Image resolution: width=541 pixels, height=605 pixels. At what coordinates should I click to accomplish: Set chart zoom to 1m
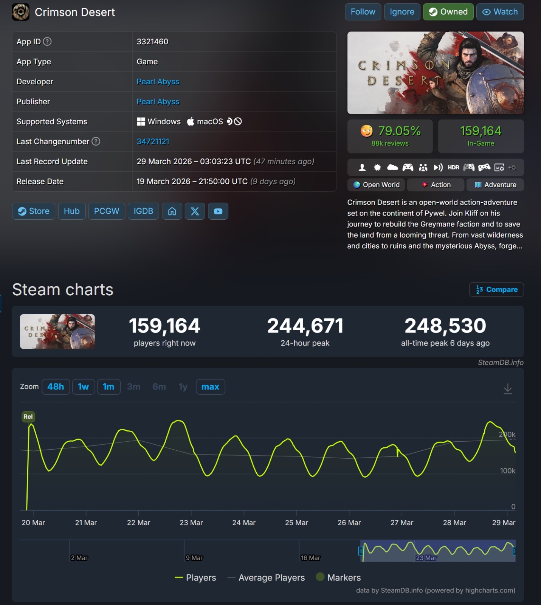click(x=109, y=387)
